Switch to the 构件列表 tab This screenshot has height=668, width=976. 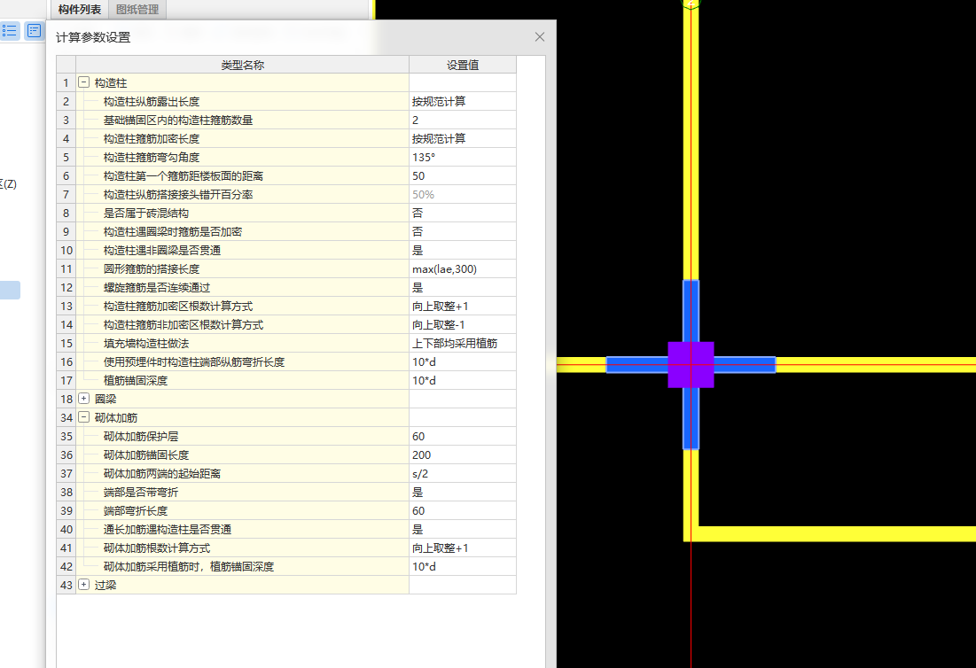80,10
